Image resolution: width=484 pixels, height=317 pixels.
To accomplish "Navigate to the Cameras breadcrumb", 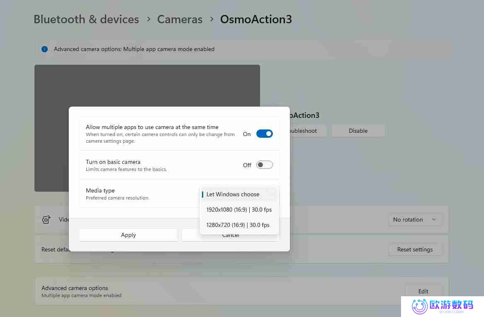I will (180, 19).
